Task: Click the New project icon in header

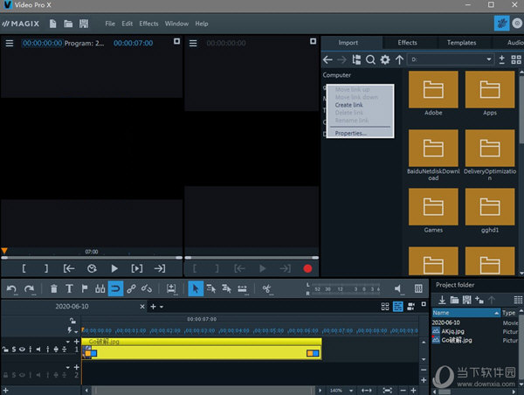Action: (52, 24)
